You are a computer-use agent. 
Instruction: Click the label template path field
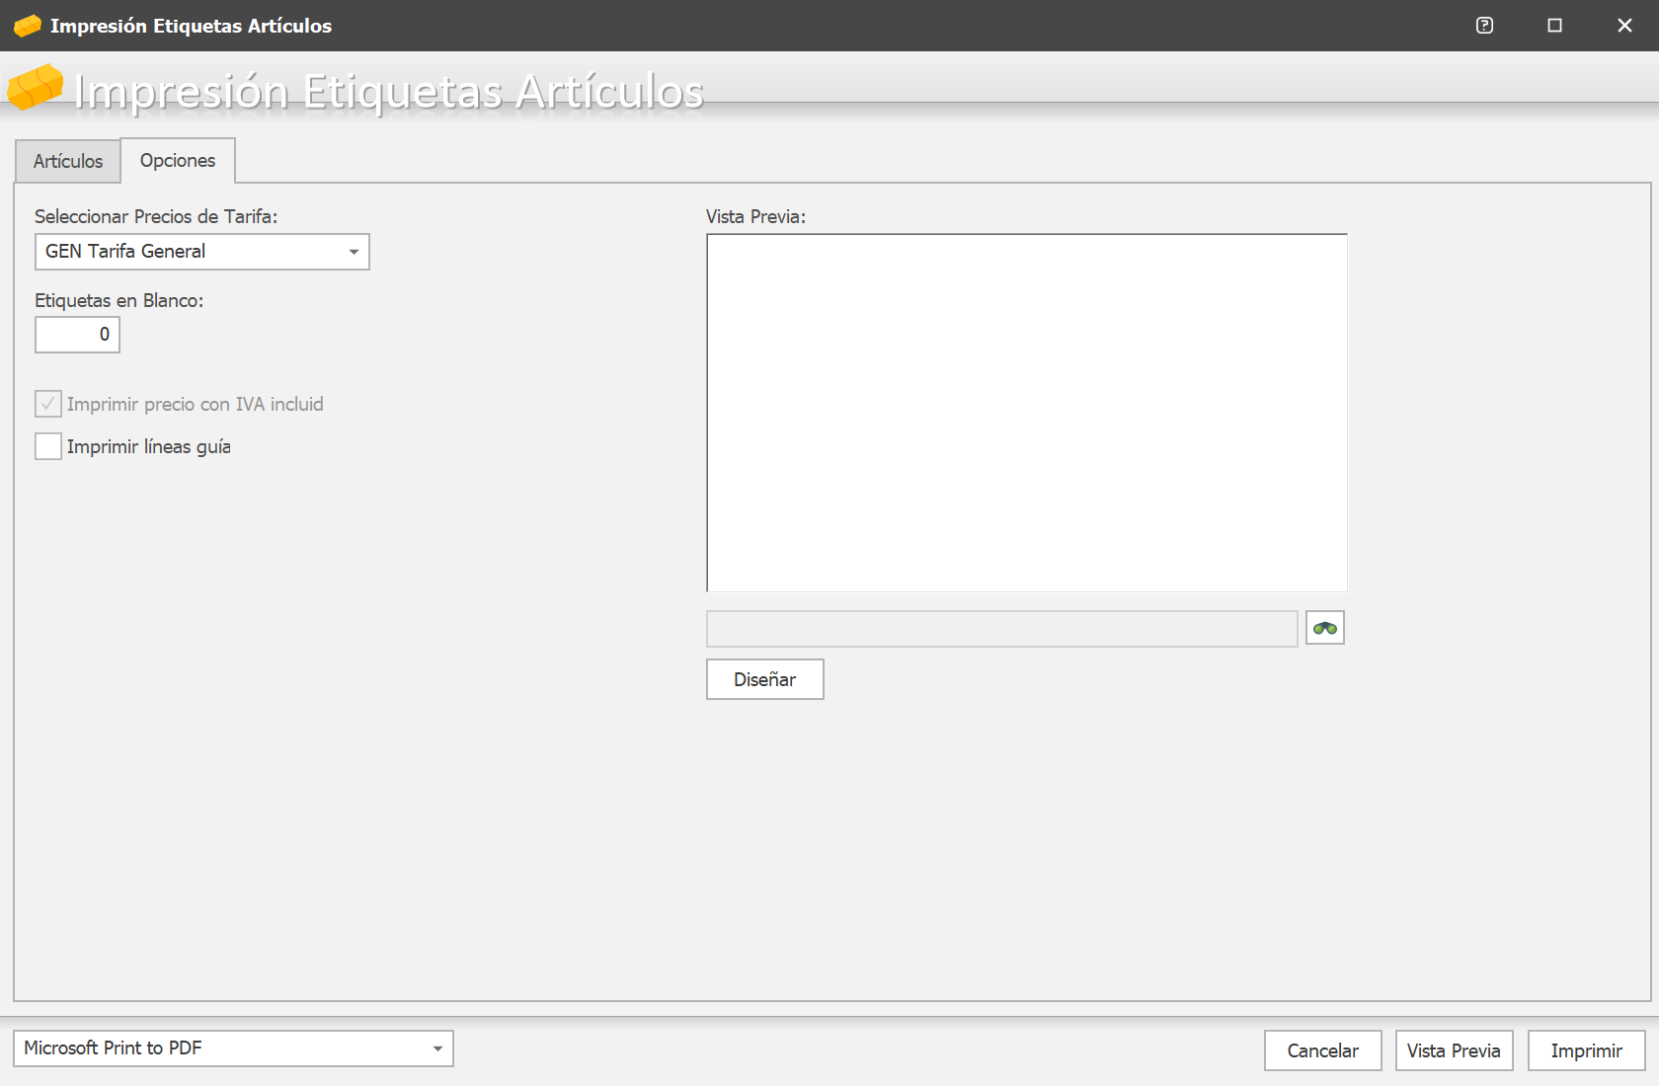click(x=1002, y=629)
